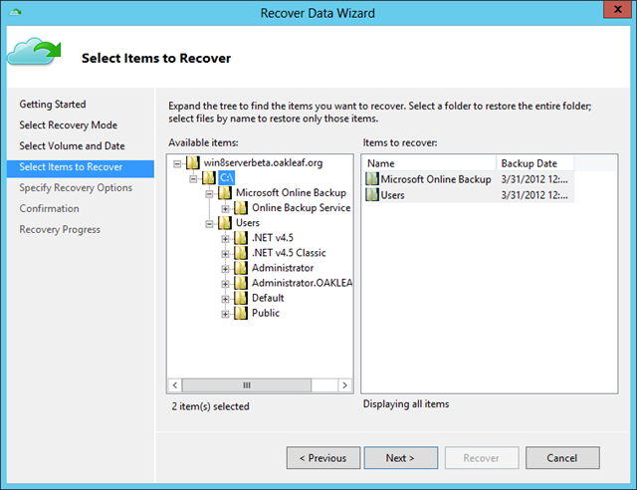Click the Next button

[x=400, y=458]
